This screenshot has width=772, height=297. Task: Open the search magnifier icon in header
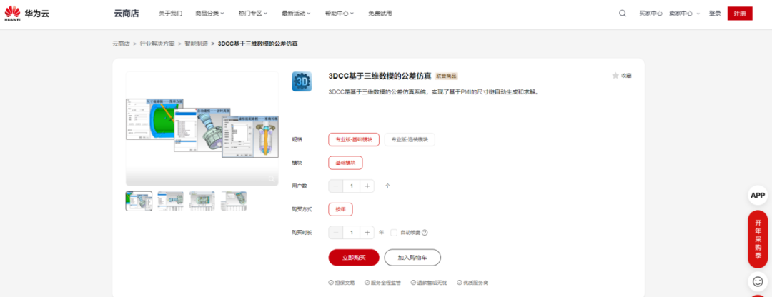click(x=623, y=14)
